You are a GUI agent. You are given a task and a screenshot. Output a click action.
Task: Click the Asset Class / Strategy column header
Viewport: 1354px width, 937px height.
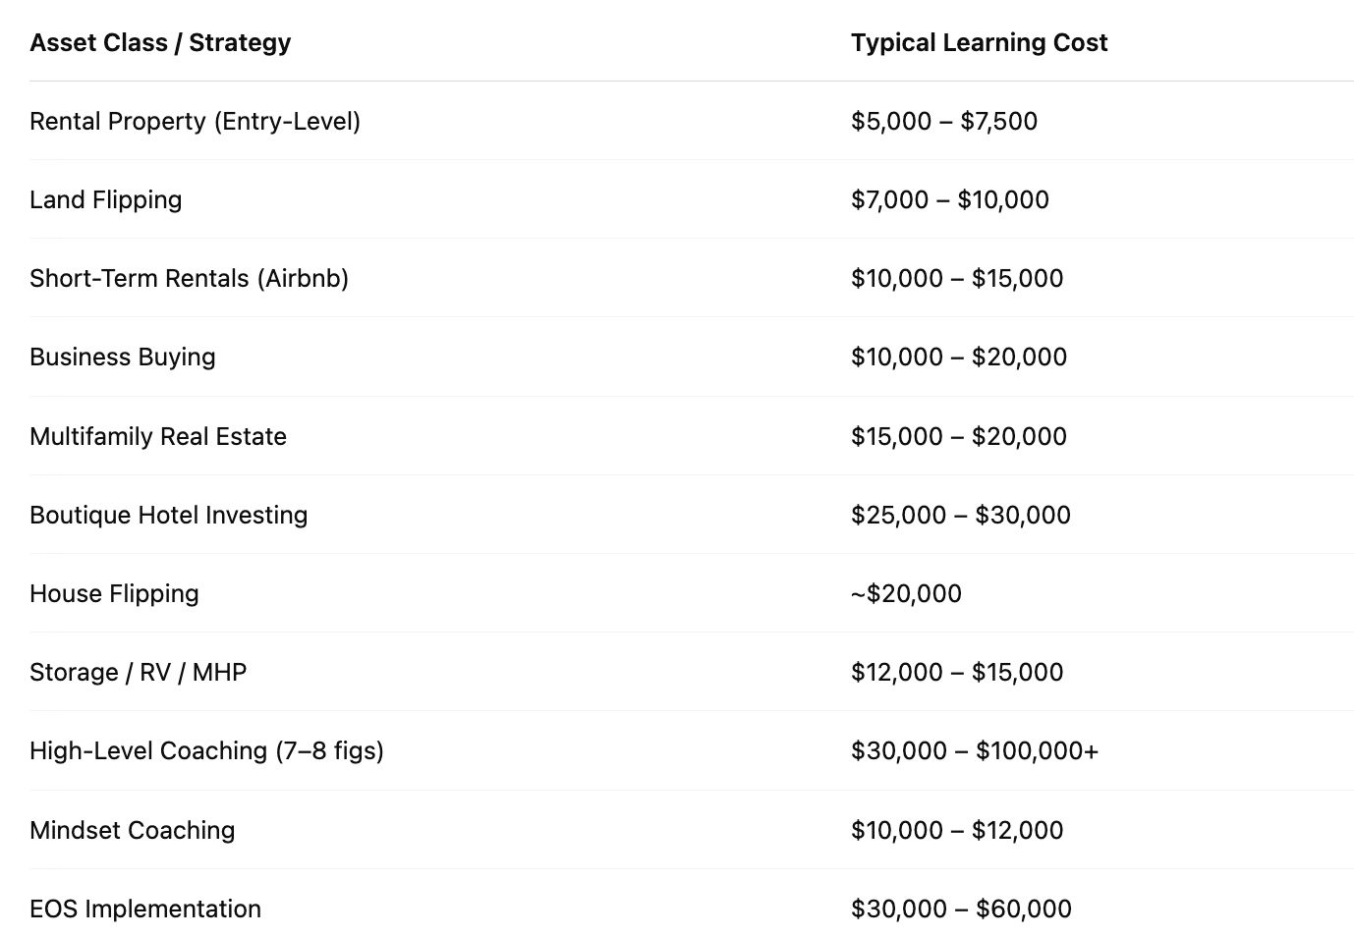point(160,43)
